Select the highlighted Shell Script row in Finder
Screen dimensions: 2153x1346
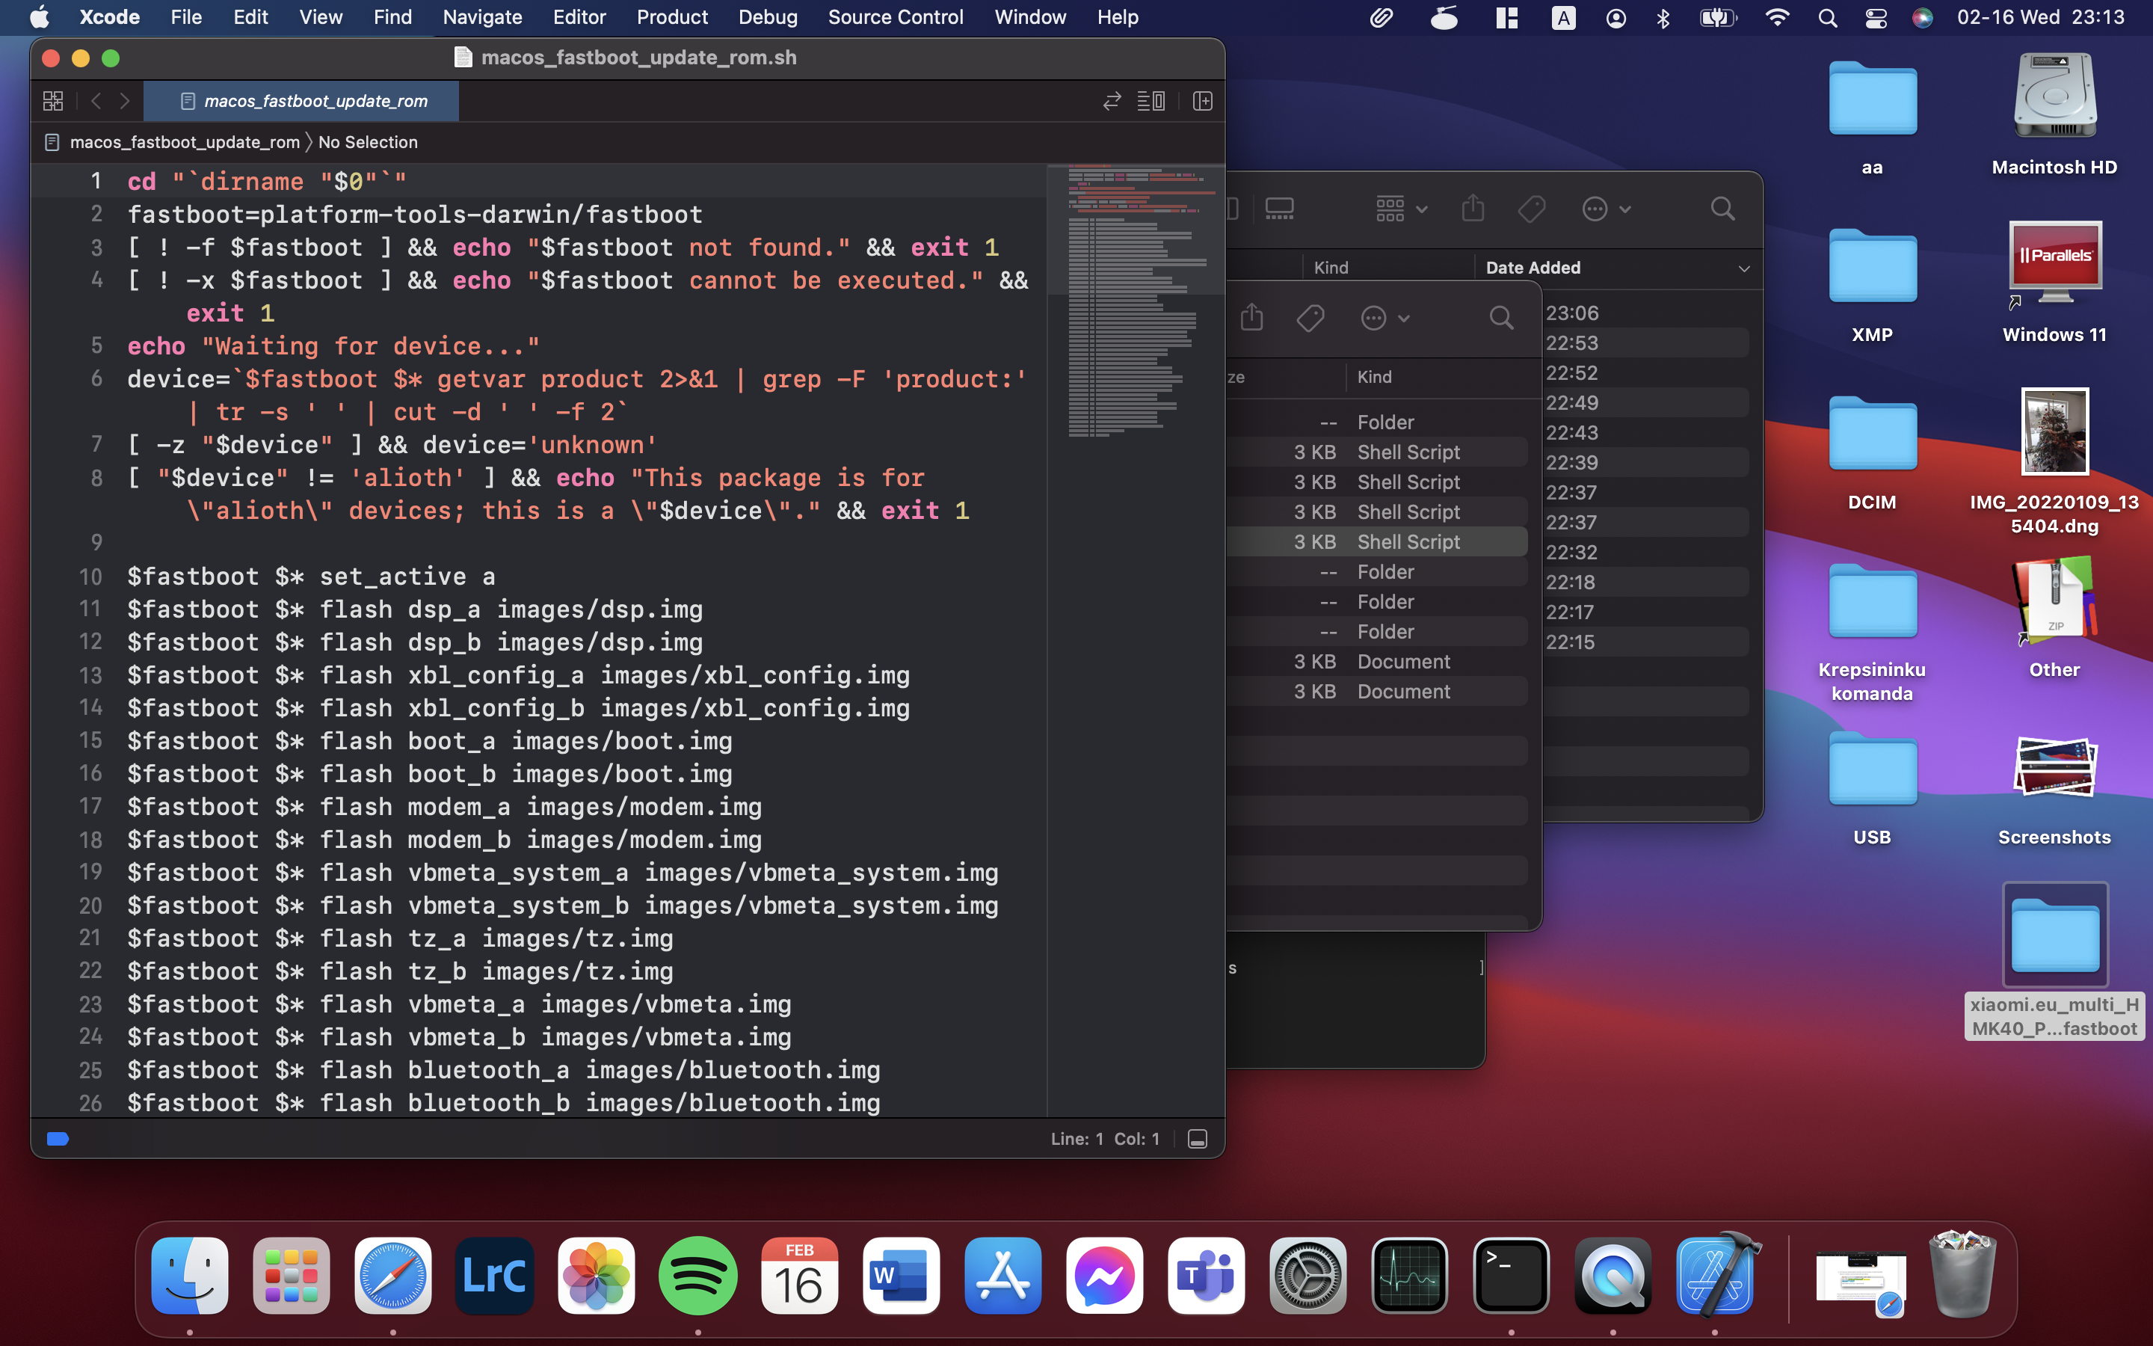(1377, 542)
